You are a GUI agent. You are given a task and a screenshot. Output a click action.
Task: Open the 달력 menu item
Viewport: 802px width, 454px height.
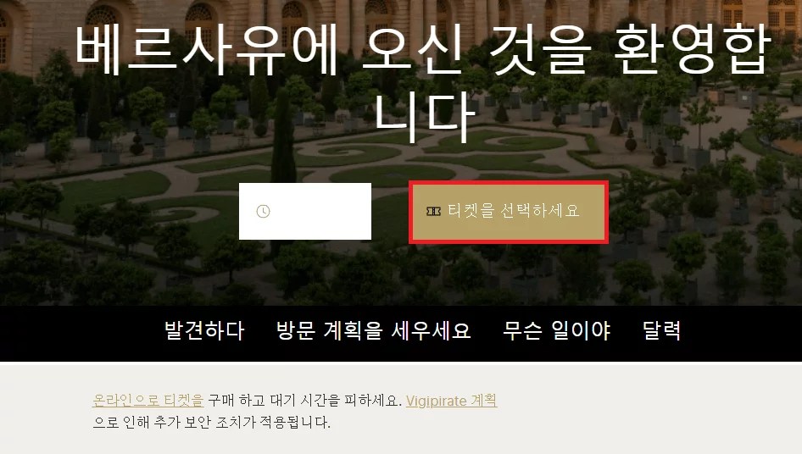click(x=661, y=330)
